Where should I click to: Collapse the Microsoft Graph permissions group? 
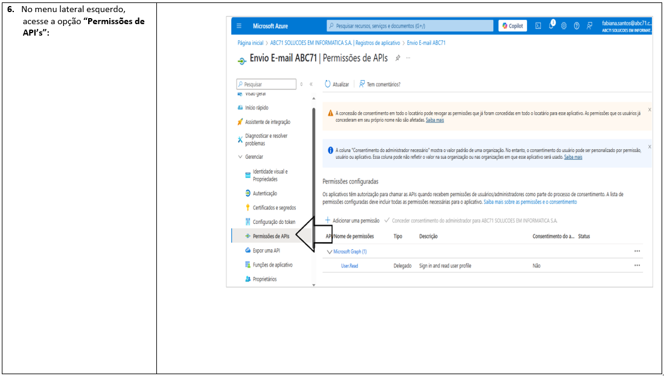[x=329, y=252]
